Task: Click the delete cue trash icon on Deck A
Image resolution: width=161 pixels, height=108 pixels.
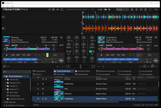Action: [53, 62]
